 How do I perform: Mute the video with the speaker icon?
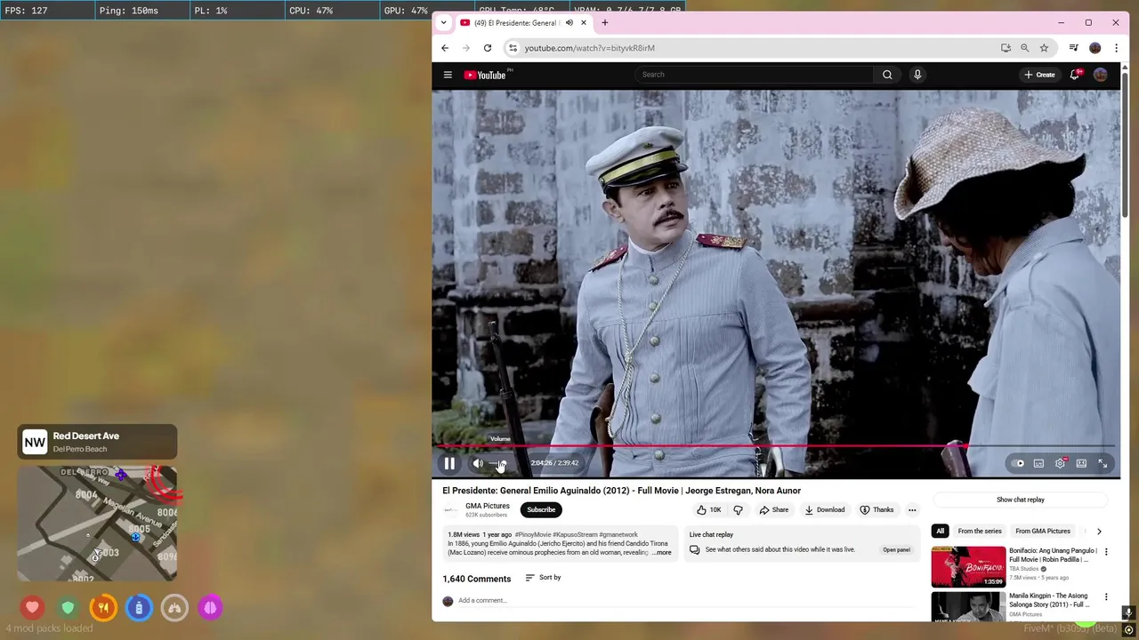click(x=478, y=463)
